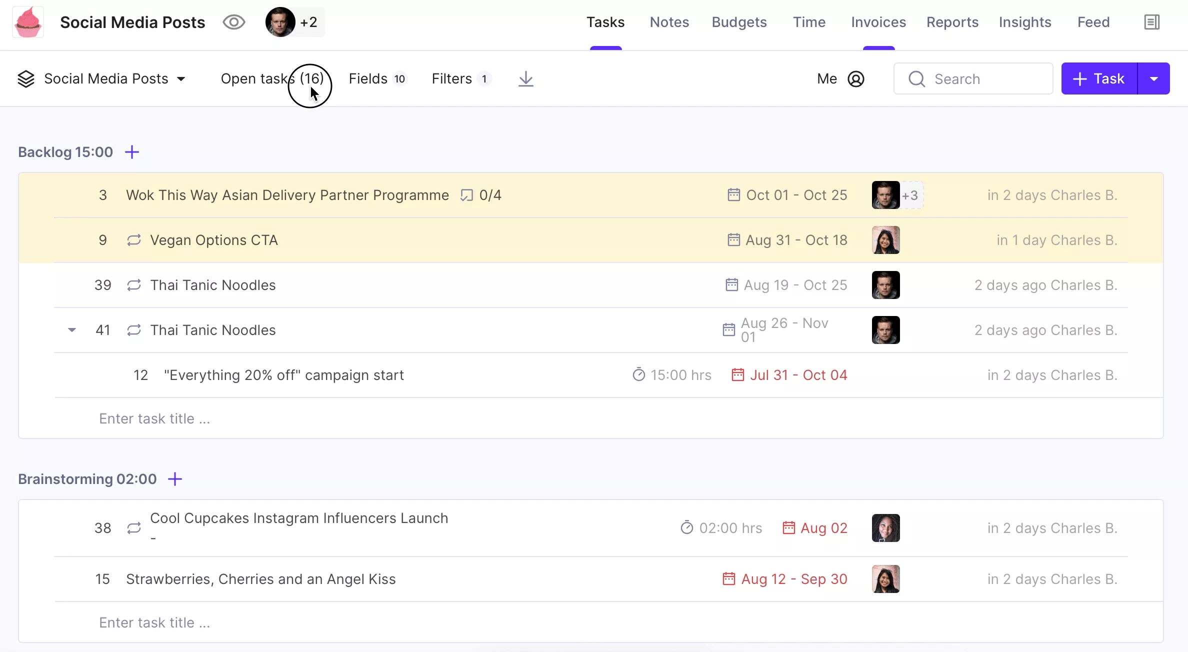Click recurring icon on Cool Cupcakes task
Image resolution: width=1188 pixels, height=652 pixels.
(134, 528)
